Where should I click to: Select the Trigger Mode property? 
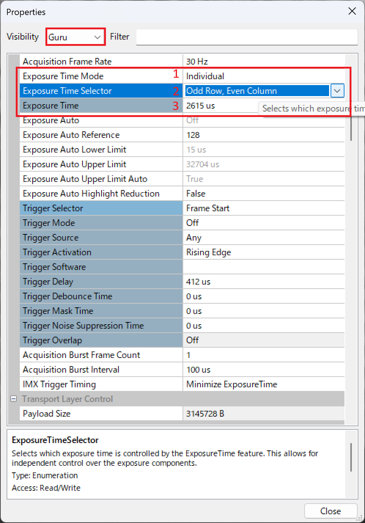pos(101,223)
